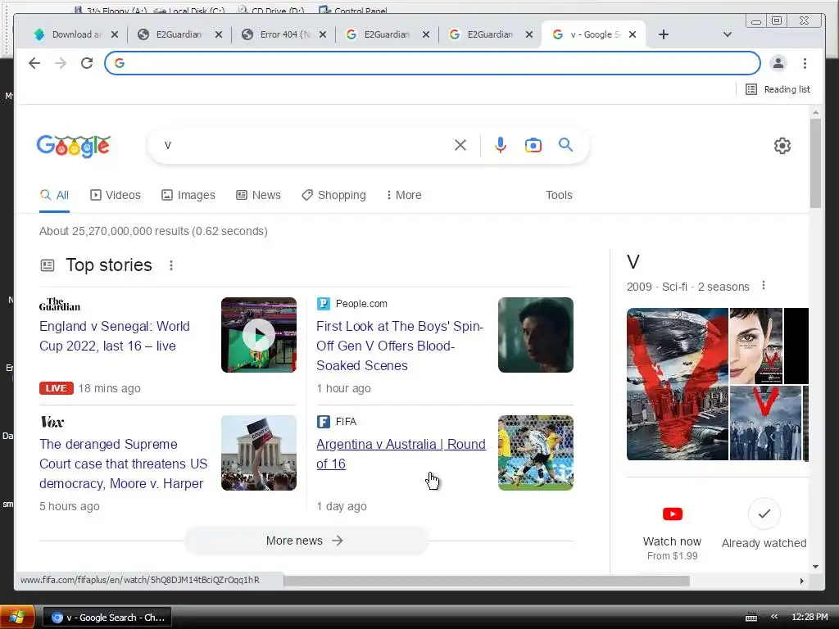Click the Argentina v Australia match thumbnail
Viewport: 839px width, 629px height.
(536, 453)
